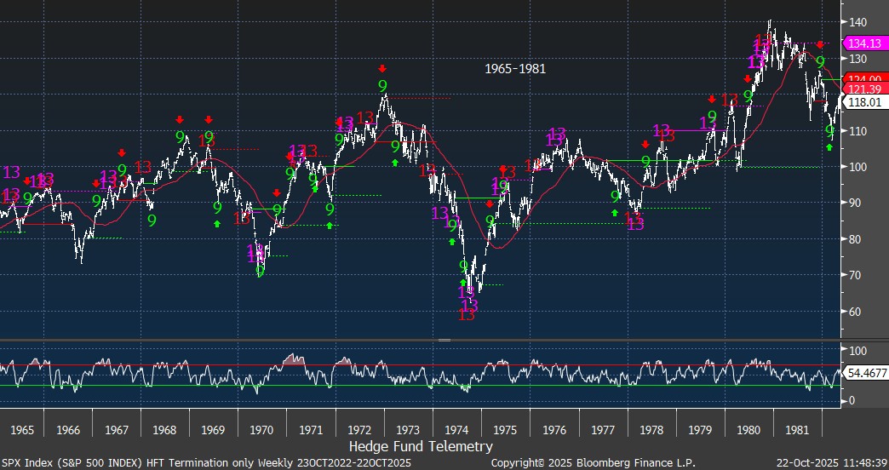The width and height of the screenshot is (889, 470).
Task: Click the Hedge Fund Telemetry title
Action: (x=421, y=446)
